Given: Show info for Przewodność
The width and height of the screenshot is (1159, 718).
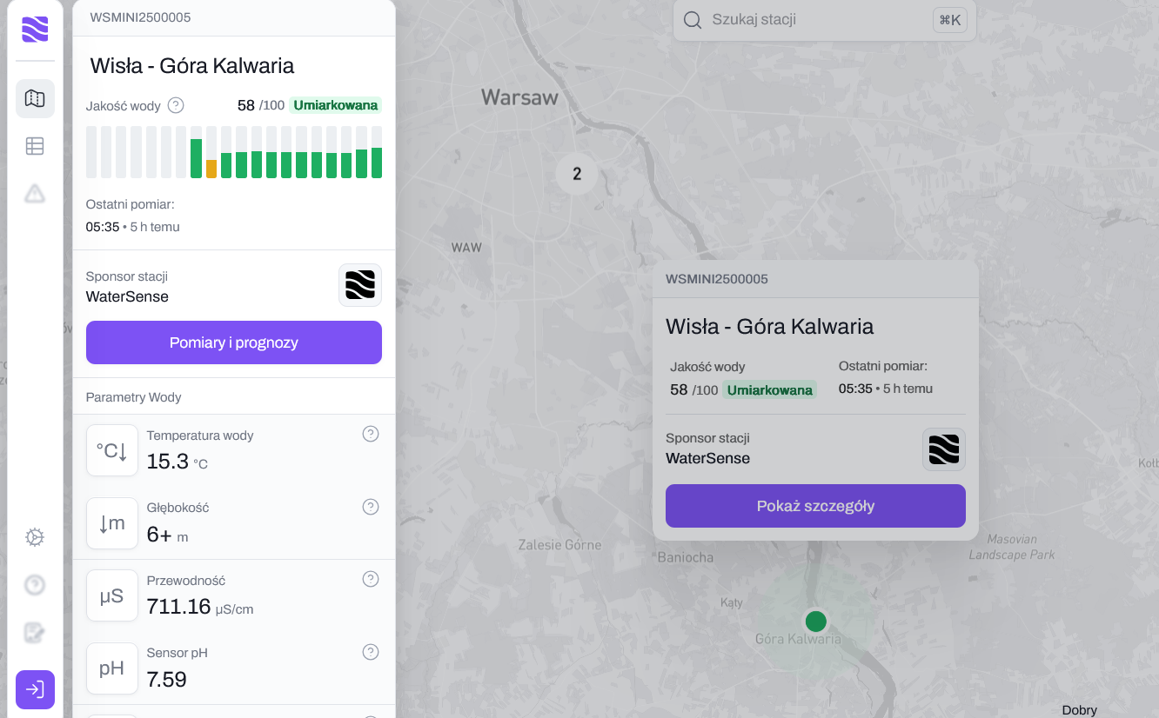Looking at the screenshot, I should pos(371,579).
